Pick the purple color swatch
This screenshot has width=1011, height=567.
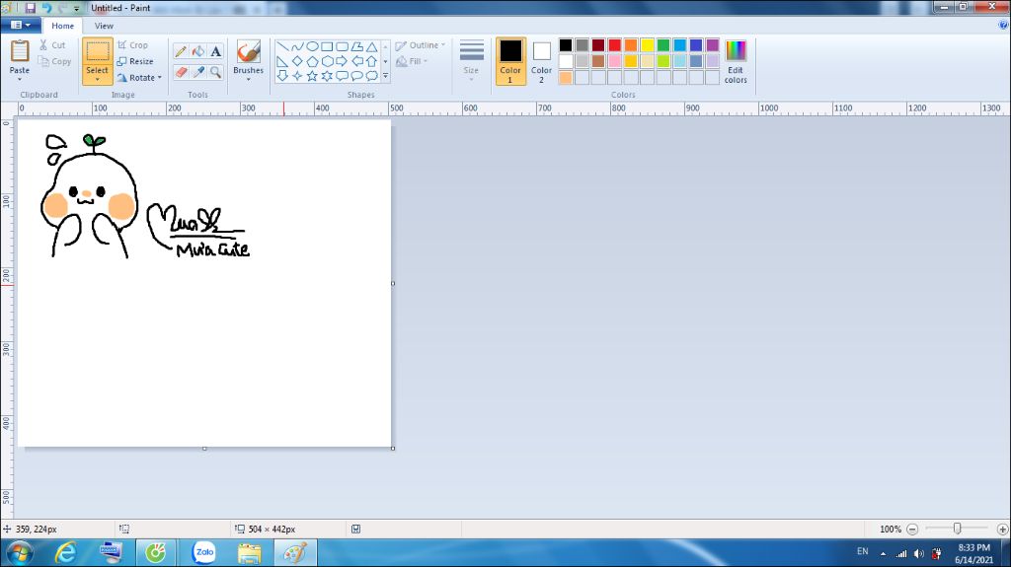coord(713,45)
